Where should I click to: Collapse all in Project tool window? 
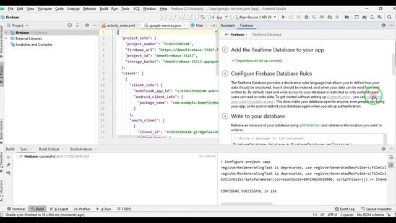coord(77,25)
